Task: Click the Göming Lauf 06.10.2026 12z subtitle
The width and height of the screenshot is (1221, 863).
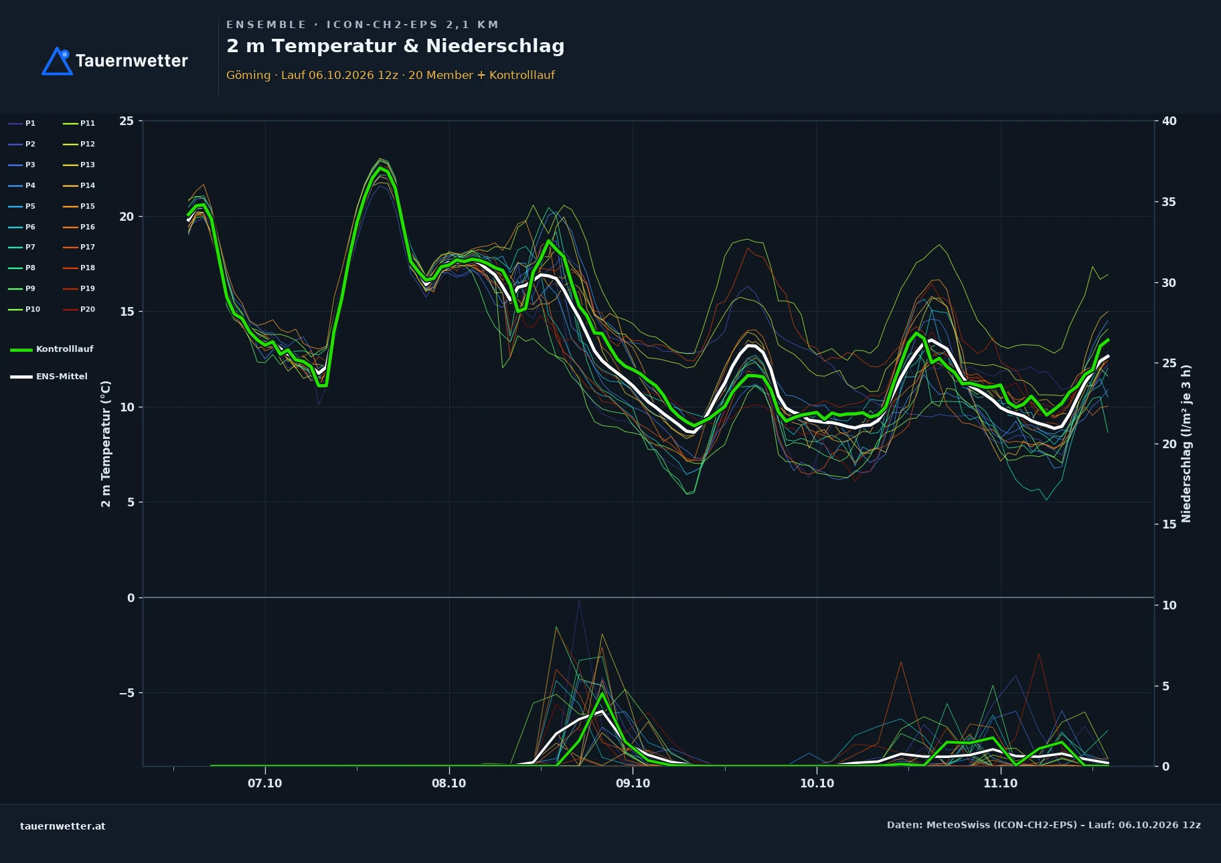Action: click(x=390, y=75)
